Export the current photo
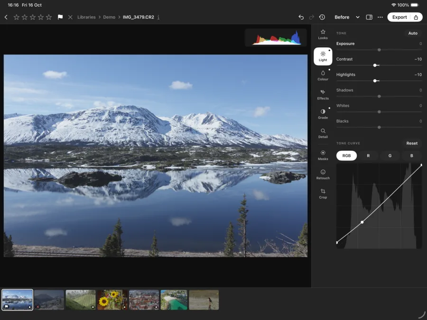Image resolution: width=427 pixels, height=320 pixels. coord(405,17)
